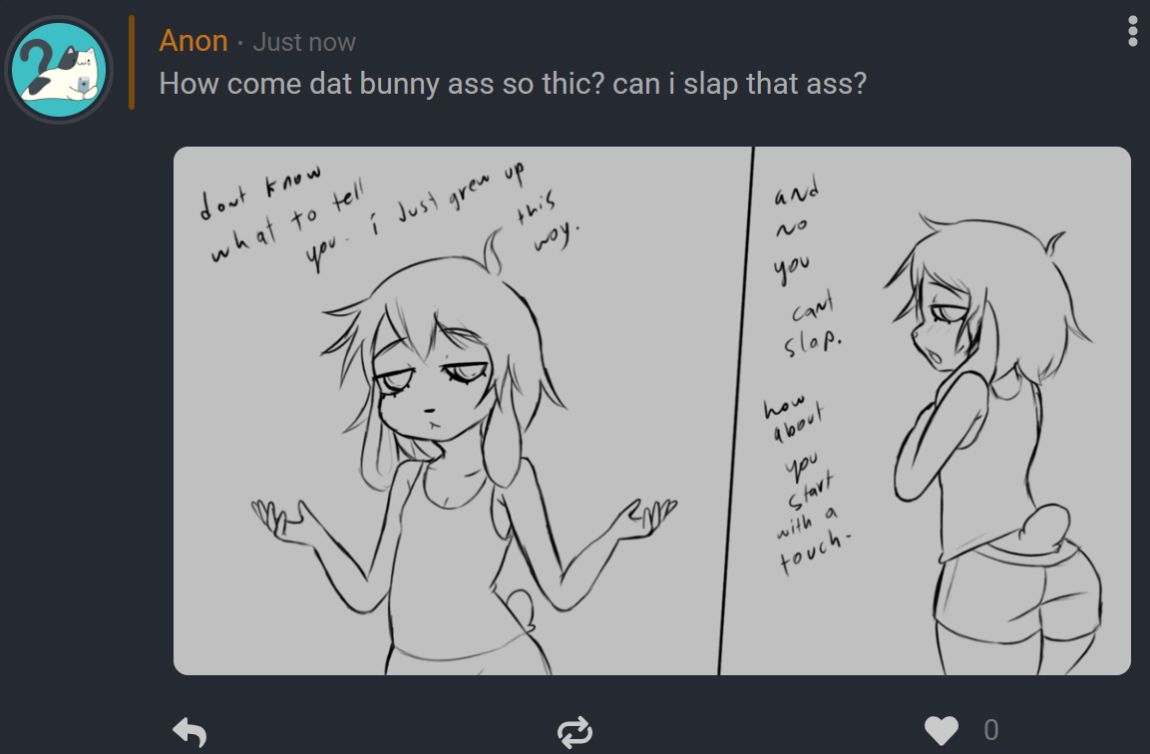The height and width of the screenshot is (754, 1150).
Task: Select the post text starting 'How come'
Action: tap(513, 84)
